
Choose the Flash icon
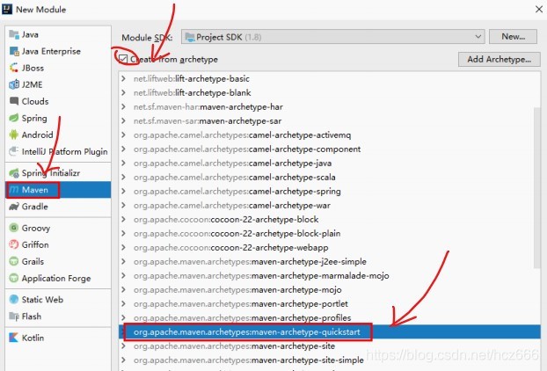14,316
